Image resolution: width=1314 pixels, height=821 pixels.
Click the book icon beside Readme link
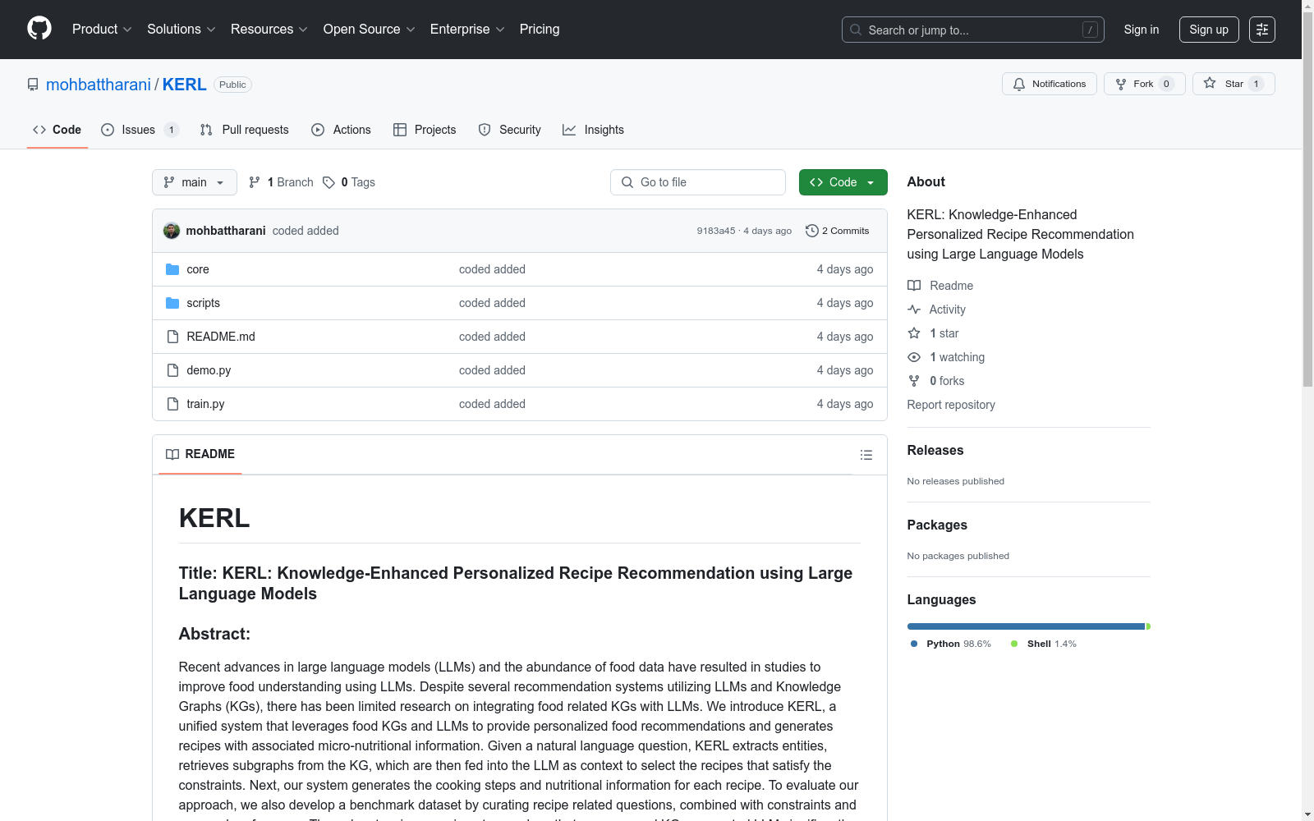click(x=914, y=286)
